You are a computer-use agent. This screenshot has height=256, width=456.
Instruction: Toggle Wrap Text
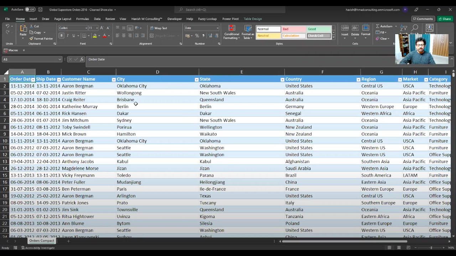[x=159, y=28]
